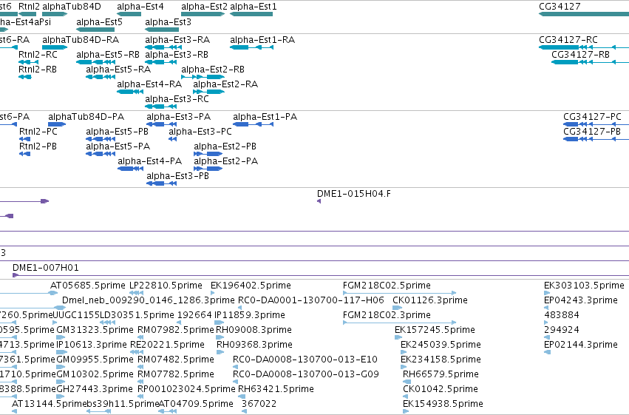Screen dimensions: 629x415
Task: Click the alpha-Est5-PB protein label
Action: [x=117, y=132]
